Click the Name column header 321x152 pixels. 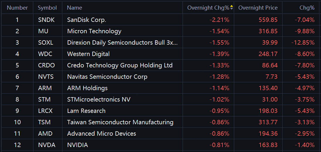point(74,8)
